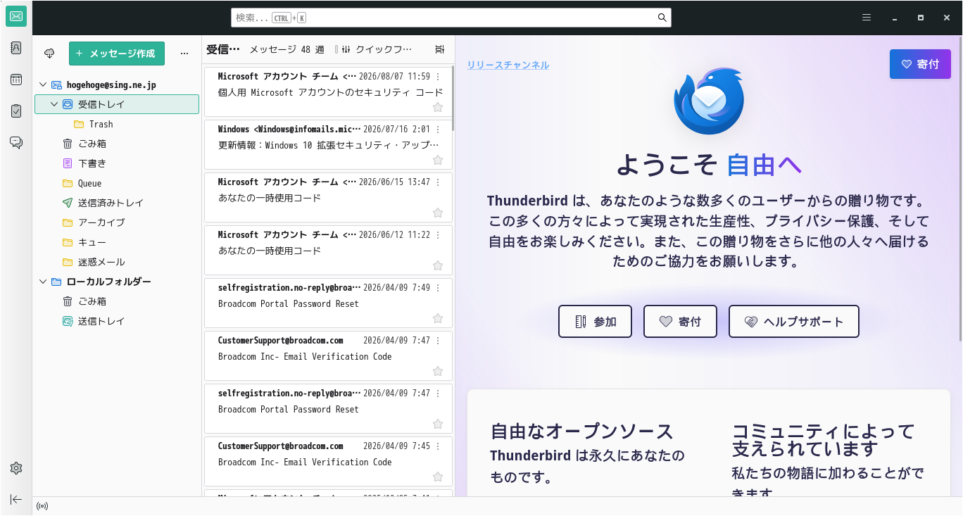The image size is (963, 516).
Task: Open more options for the 2026/07/16 message
Action: tap(438, 129)
